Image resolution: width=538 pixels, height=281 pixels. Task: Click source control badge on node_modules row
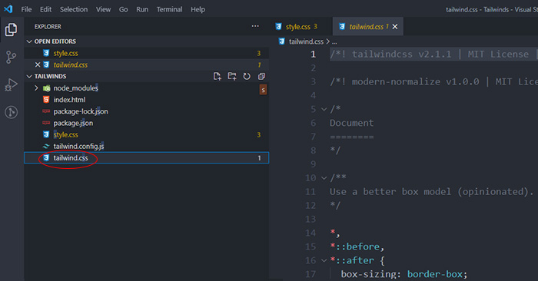click(263, 90)
